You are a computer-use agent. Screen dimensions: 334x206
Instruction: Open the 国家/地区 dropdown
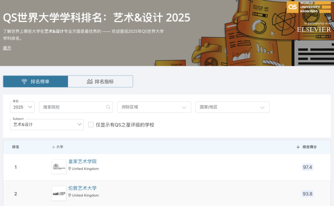(232, 107)
